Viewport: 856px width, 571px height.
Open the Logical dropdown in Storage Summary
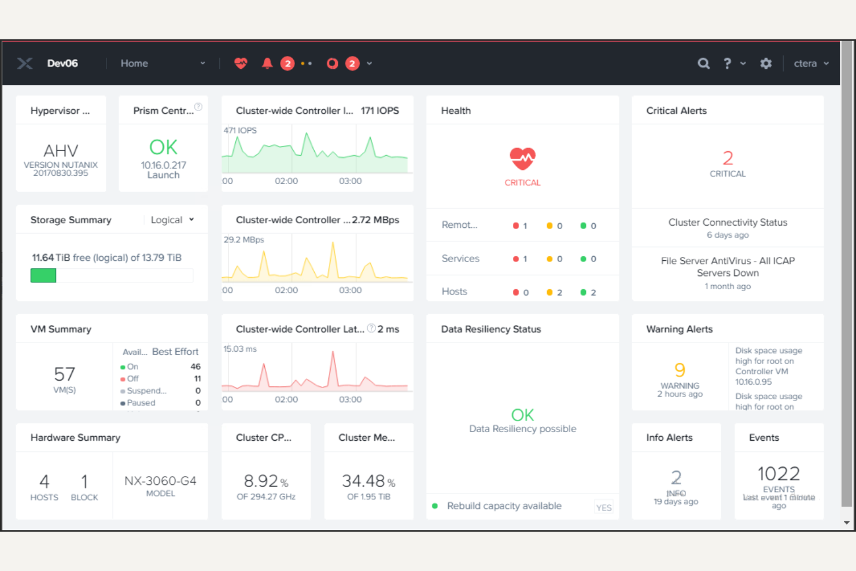coord(171,219)
